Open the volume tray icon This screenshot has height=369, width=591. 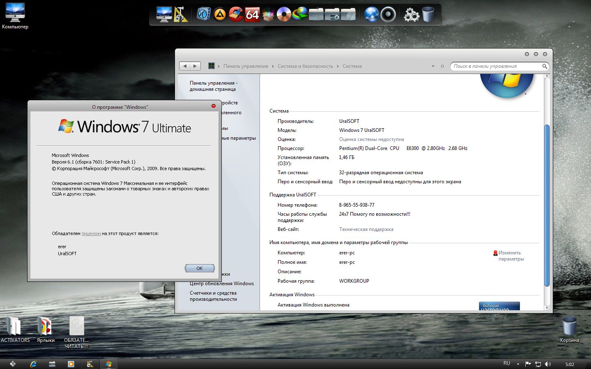point(547,364)
